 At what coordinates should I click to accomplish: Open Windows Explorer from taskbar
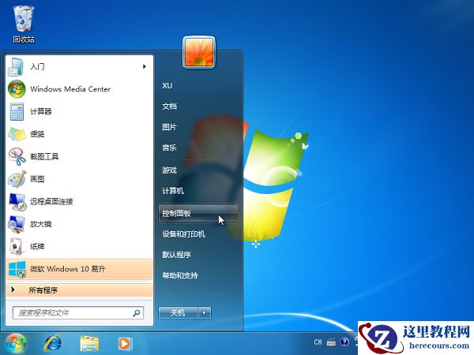point(89,343)
